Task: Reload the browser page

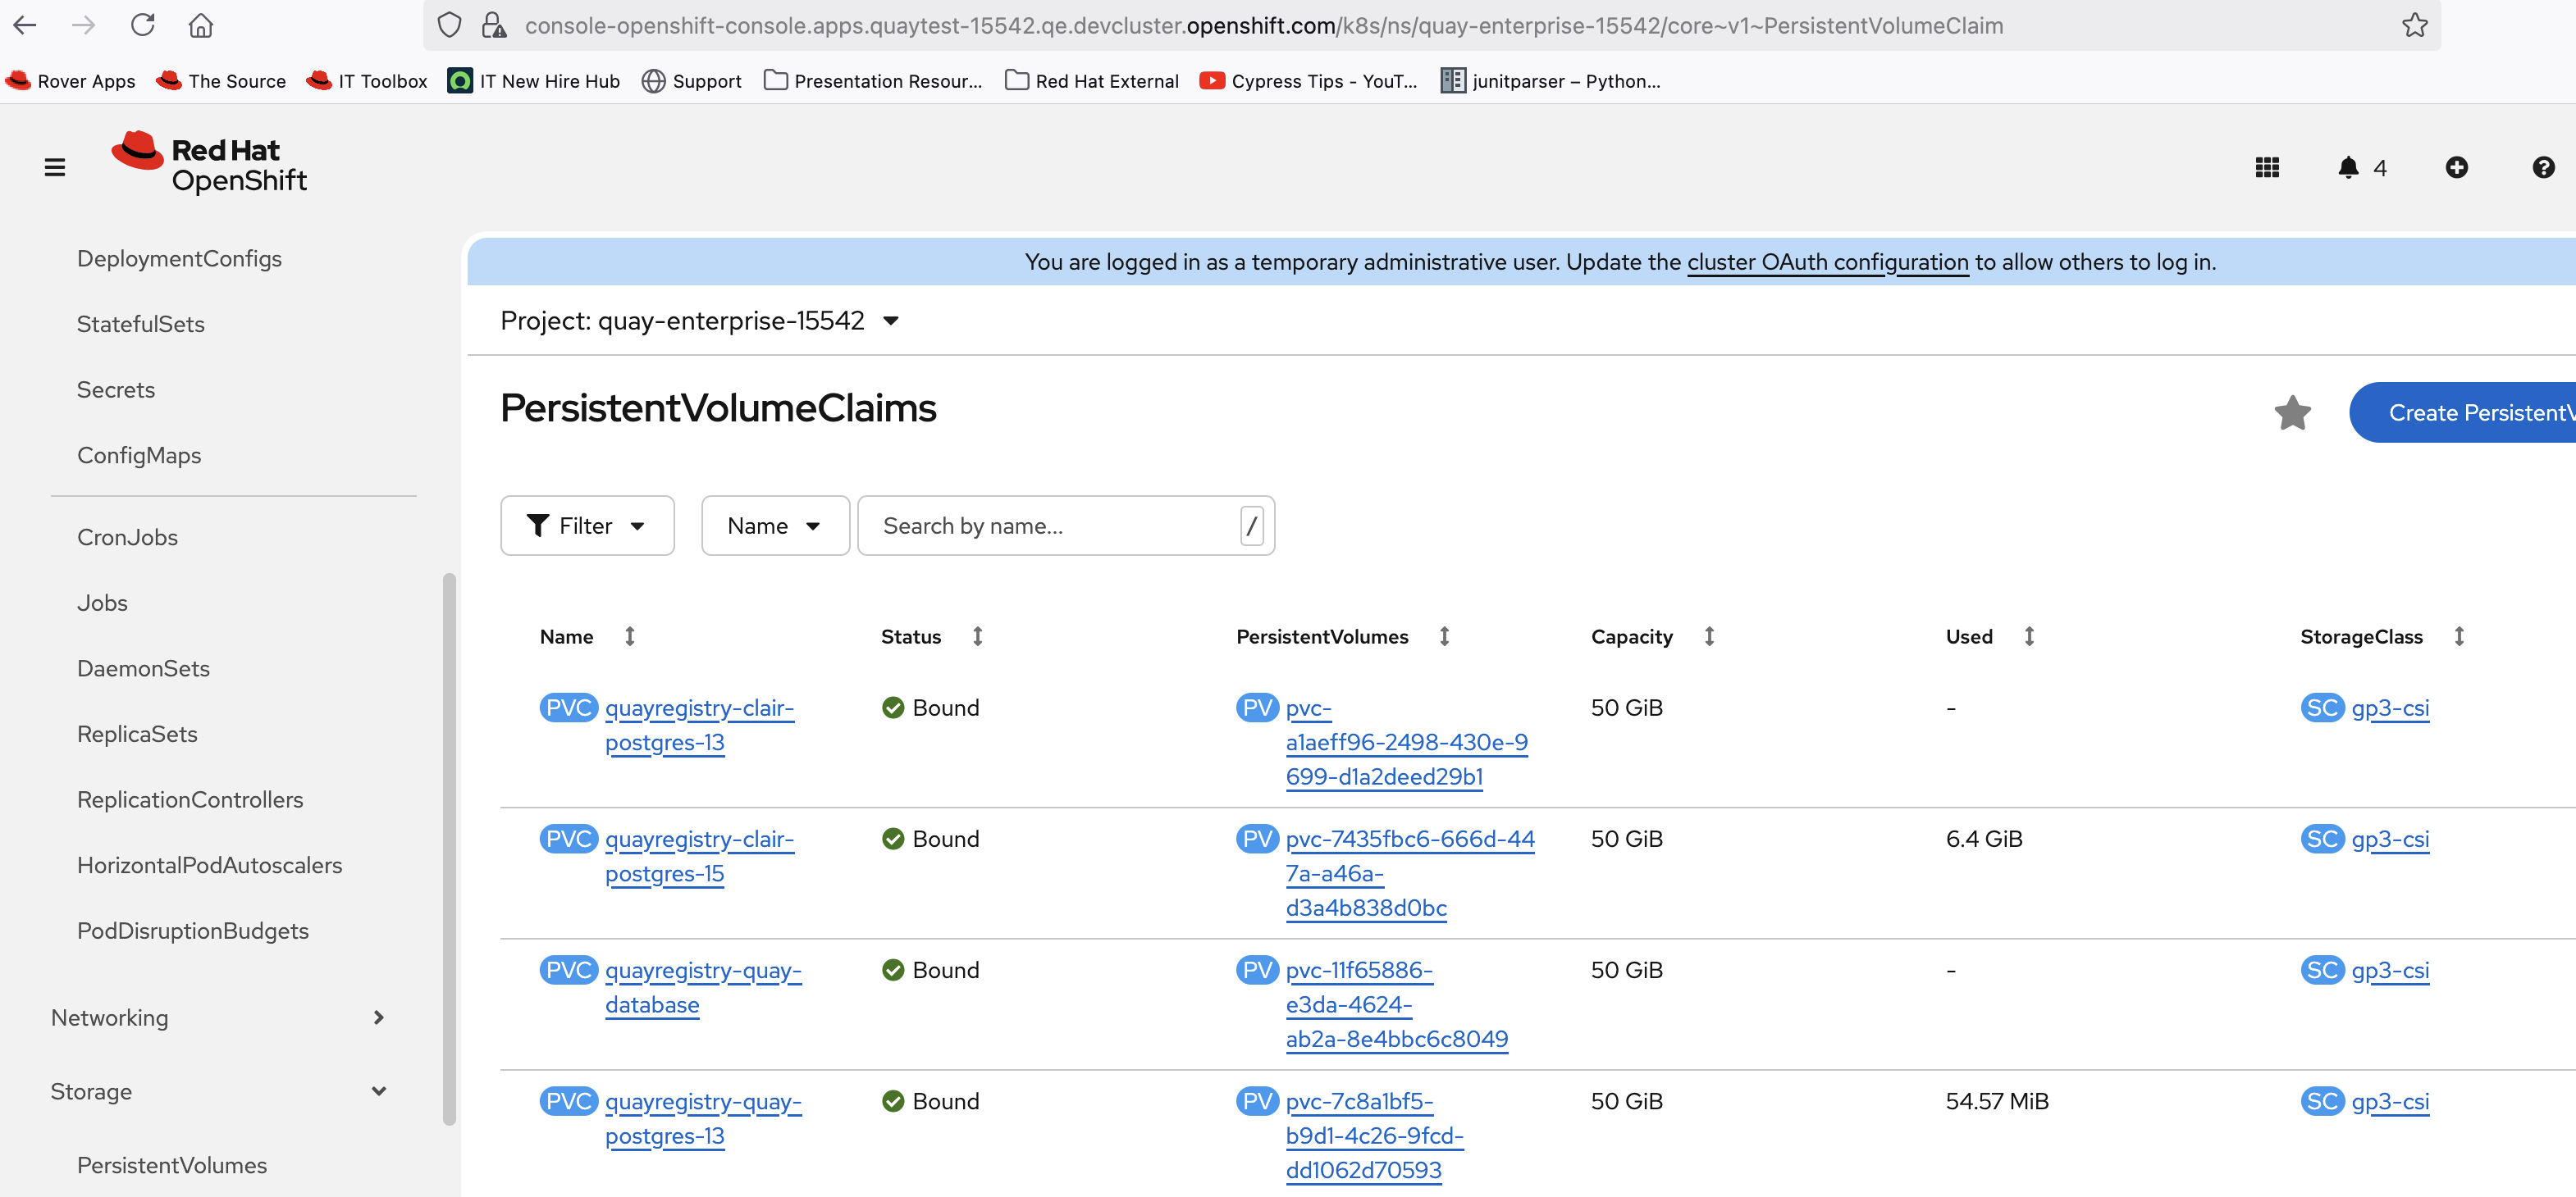Action: (x=142, y=25)
